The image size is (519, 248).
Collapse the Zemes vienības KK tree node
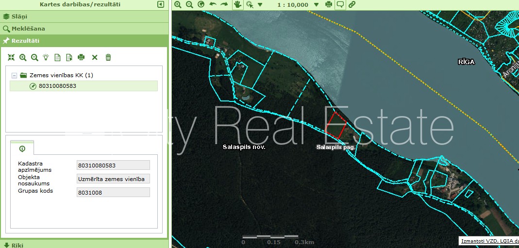tap(14, 76)
